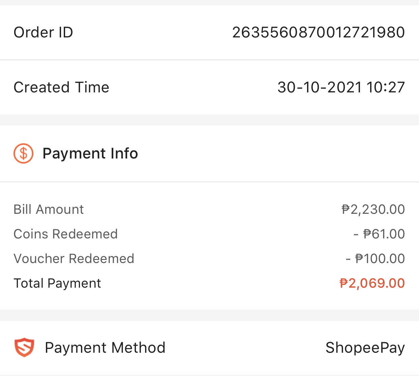
Task: Tap the Bill Amount label
Action: 49,209
